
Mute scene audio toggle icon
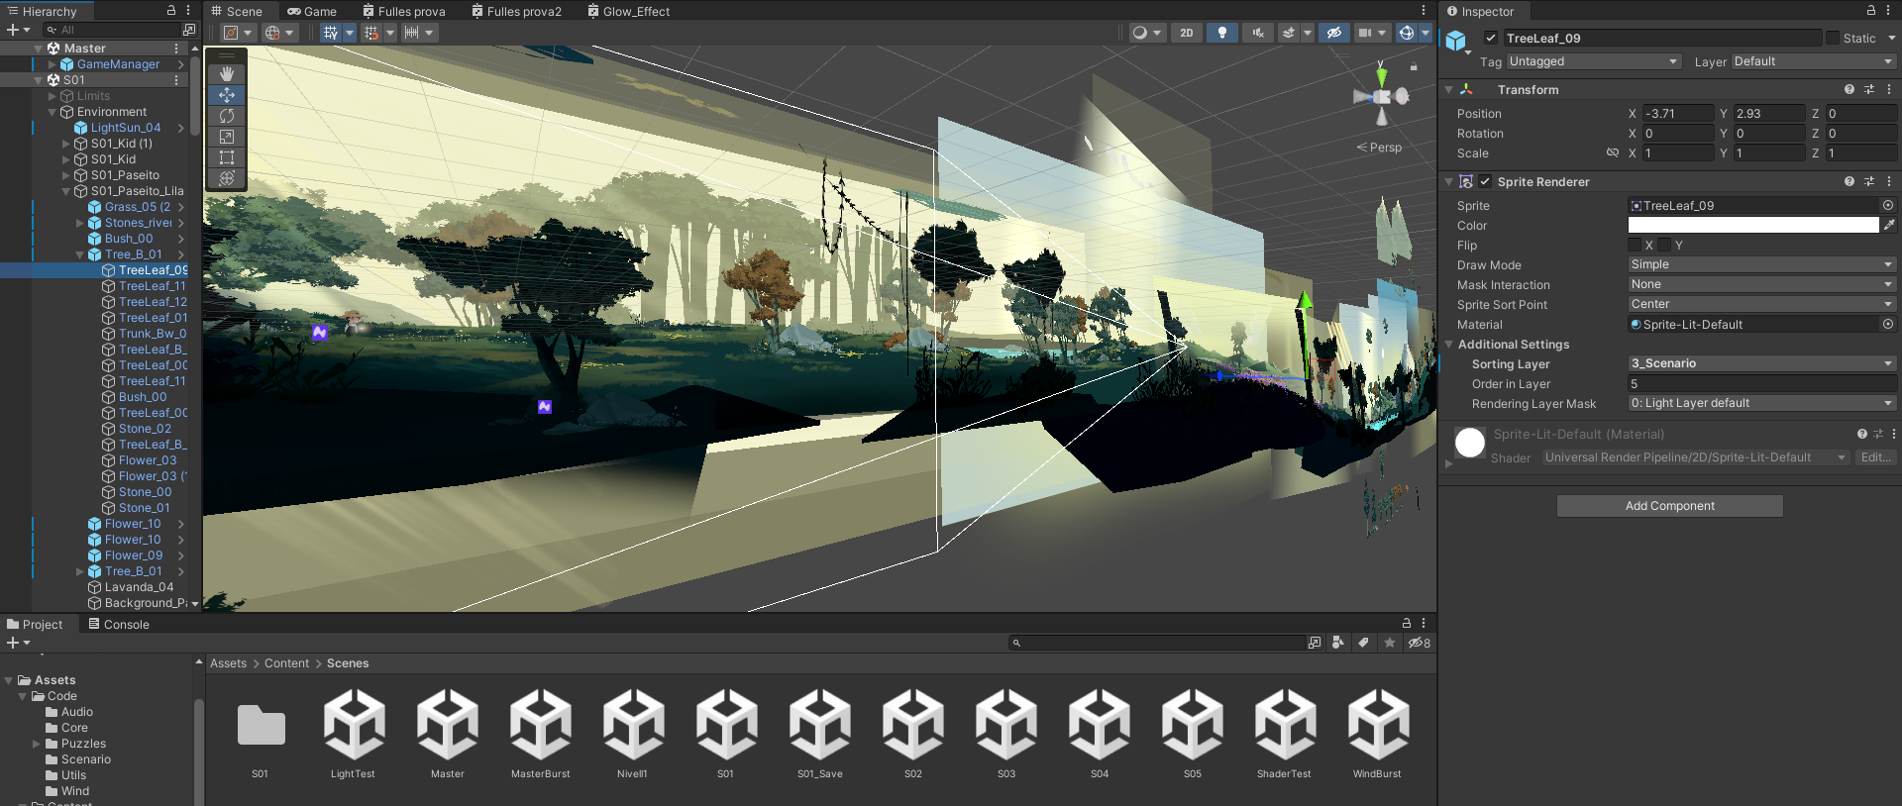point(1257,33)
